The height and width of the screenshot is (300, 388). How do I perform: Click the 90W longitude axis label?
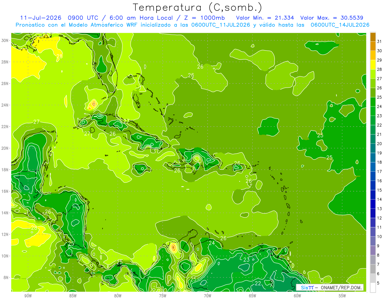(x=28, y=296)
